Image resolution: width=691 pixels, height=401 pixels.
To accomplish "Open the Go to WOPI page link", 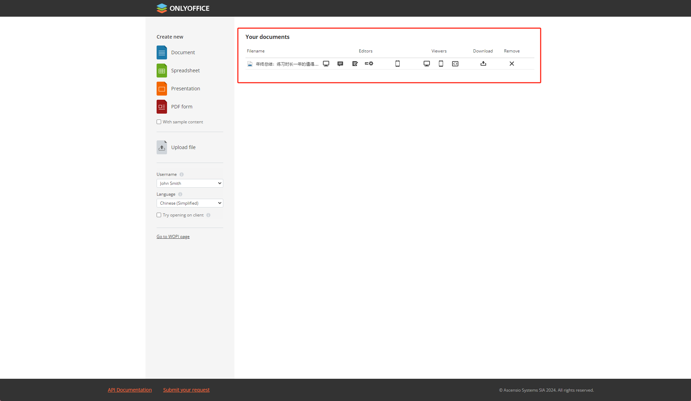I will coord(173,236).
